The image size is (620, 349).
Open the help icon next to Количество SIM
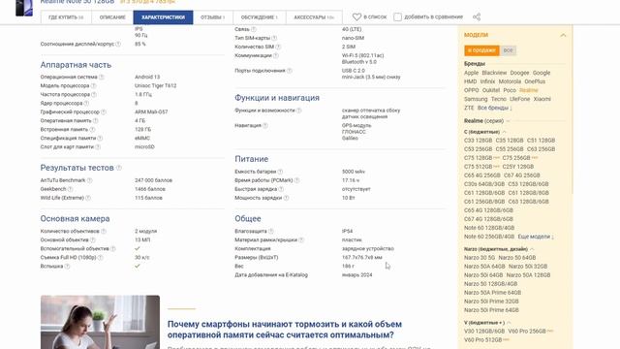point(278,47)
